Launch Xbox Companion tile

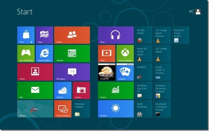[125, 53]
